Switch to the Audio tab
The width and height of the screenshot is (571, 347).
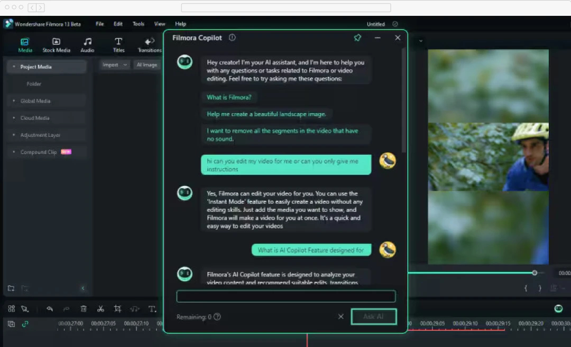click(87, 45)
